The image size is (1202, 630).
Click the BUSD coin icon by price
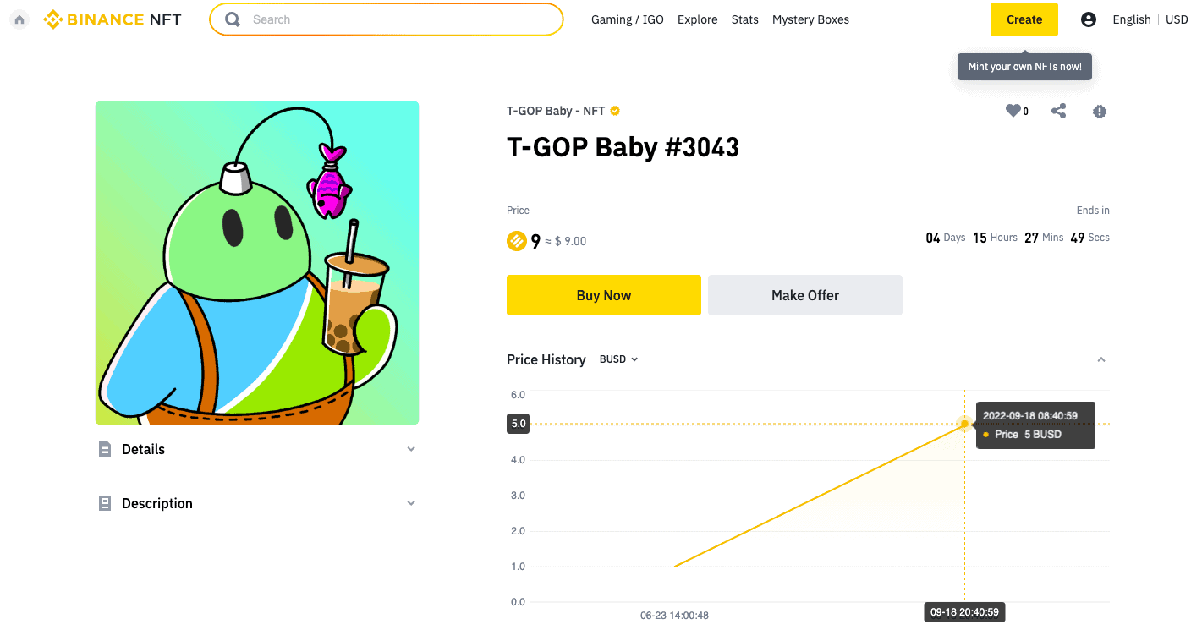(x=517, y=241)
